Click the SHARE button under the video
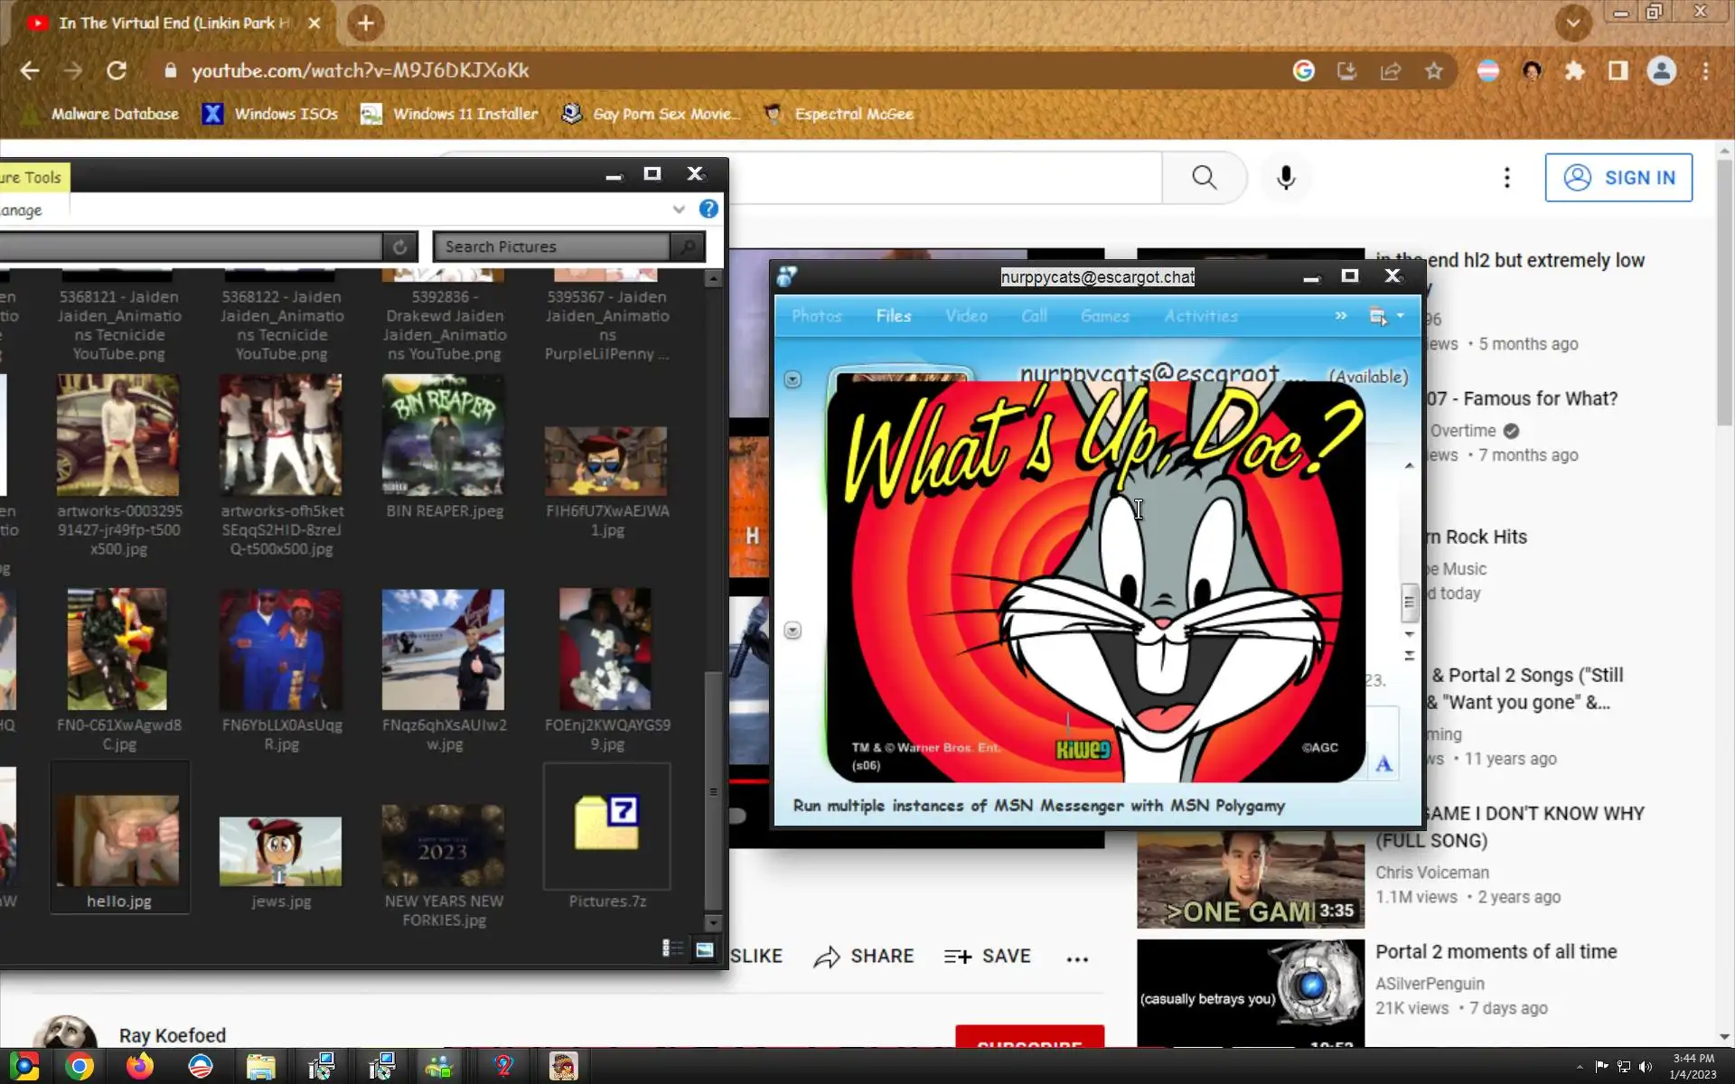Viewport: 1735px width, 1084px height. 864,957
